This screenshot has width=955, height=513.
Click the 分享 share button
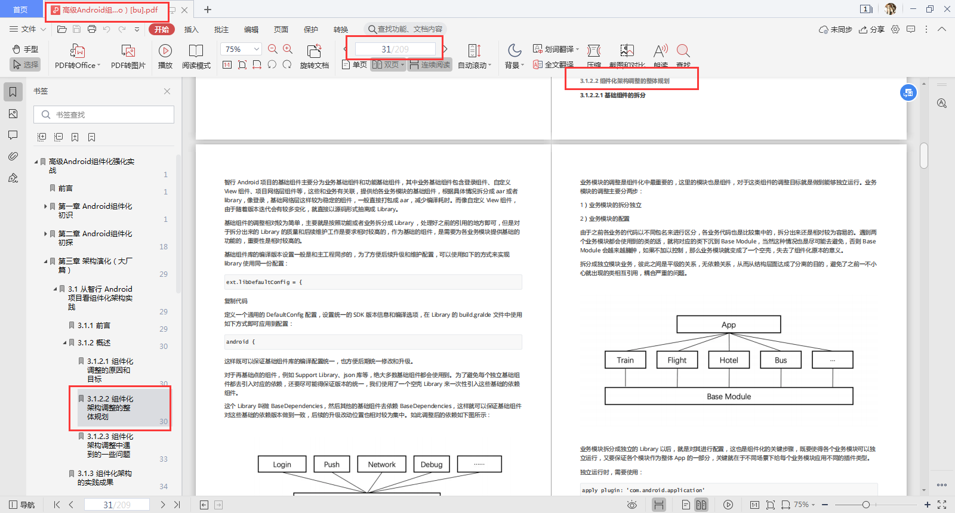pos(871,29)
